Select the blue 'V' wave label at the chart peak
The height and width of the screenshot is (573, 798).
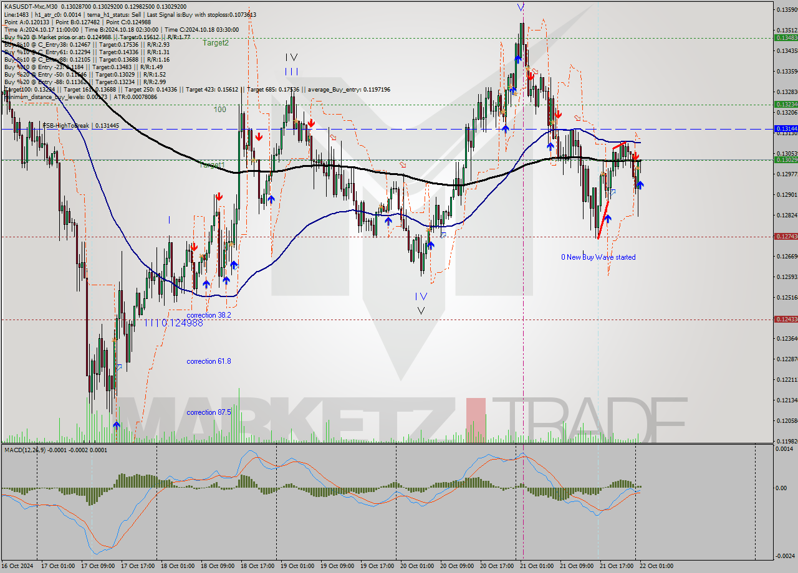(521, 7)
